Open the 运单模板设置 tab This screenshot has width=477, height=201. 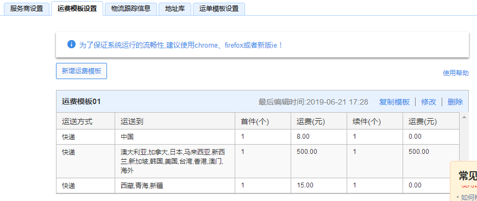click(219, 9)
